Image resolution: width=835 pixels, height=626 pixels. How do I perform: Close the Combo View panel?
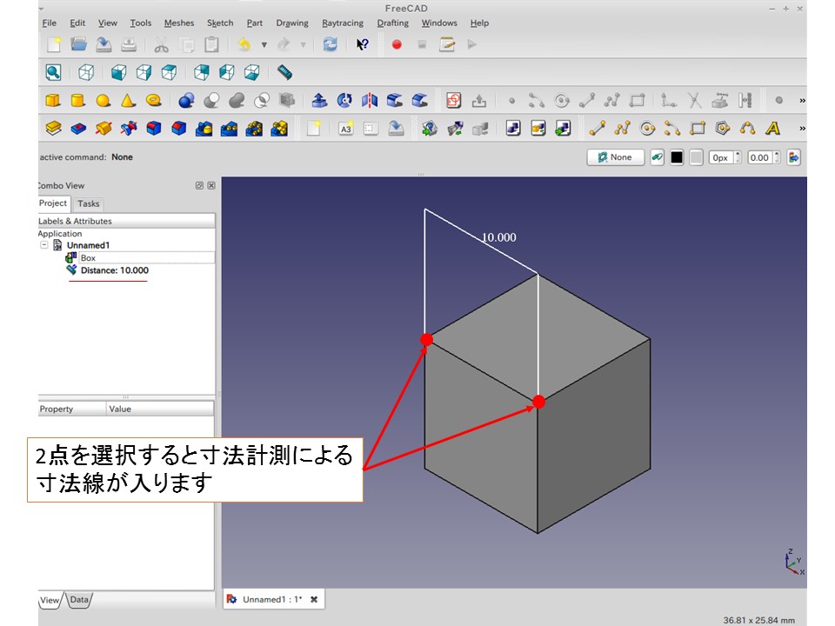(210, 185)
